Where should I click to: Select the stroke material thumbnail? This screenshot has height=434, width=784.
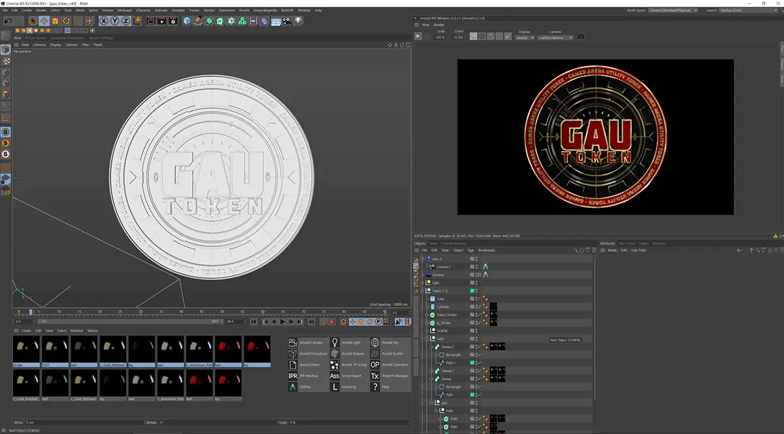[26, 350]
